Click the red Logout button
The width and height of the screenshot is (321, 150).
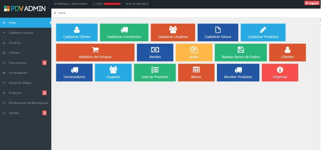pos(312,3)
